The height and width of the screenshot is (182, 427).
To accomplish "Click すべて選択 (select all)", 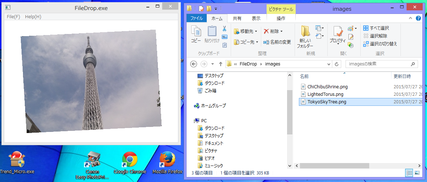I will pos(376,28).
